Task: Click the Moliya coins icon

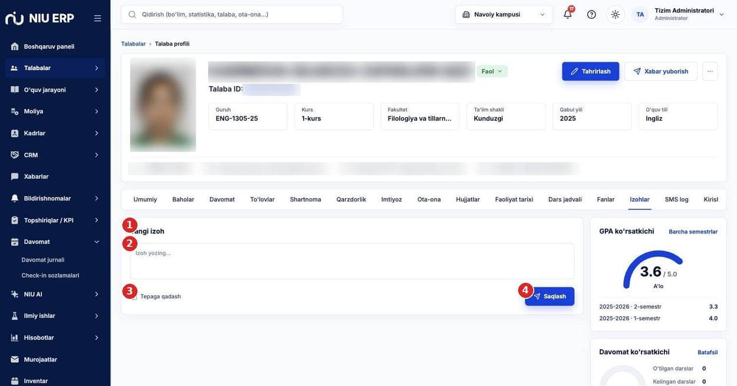Action: tap(15, 111)
